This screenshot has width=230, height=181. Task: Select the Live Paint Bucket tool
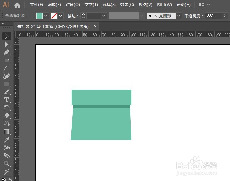tap(7, 156)
